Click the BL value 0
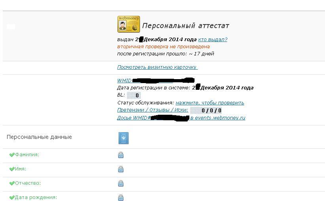 click(134, 95)
